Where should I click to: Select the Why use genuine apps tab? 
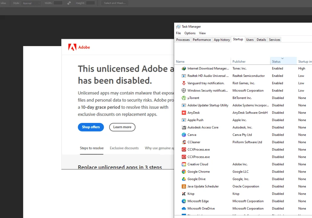pyautogui.click(x=159, y=148)
